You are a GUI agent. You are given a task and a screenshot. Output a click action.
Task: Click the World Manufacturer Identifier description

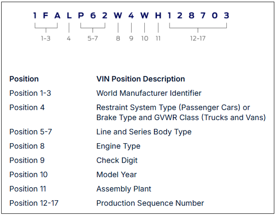point(149,93)
